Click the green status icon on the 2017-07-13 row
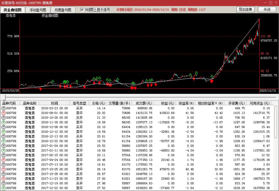This screenshot has height=191, width=279. pyautogui.click(x=3, y=165)
